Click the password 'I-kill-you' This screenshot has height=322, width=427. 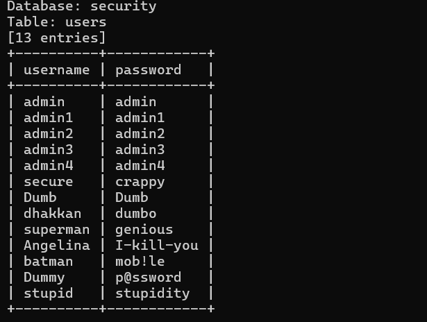pos(157,246)
